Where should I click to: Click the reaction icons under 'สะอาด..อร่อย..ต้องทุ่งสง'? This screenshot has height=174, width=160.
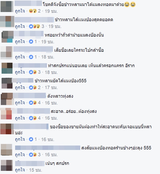(x=33, y=118)
